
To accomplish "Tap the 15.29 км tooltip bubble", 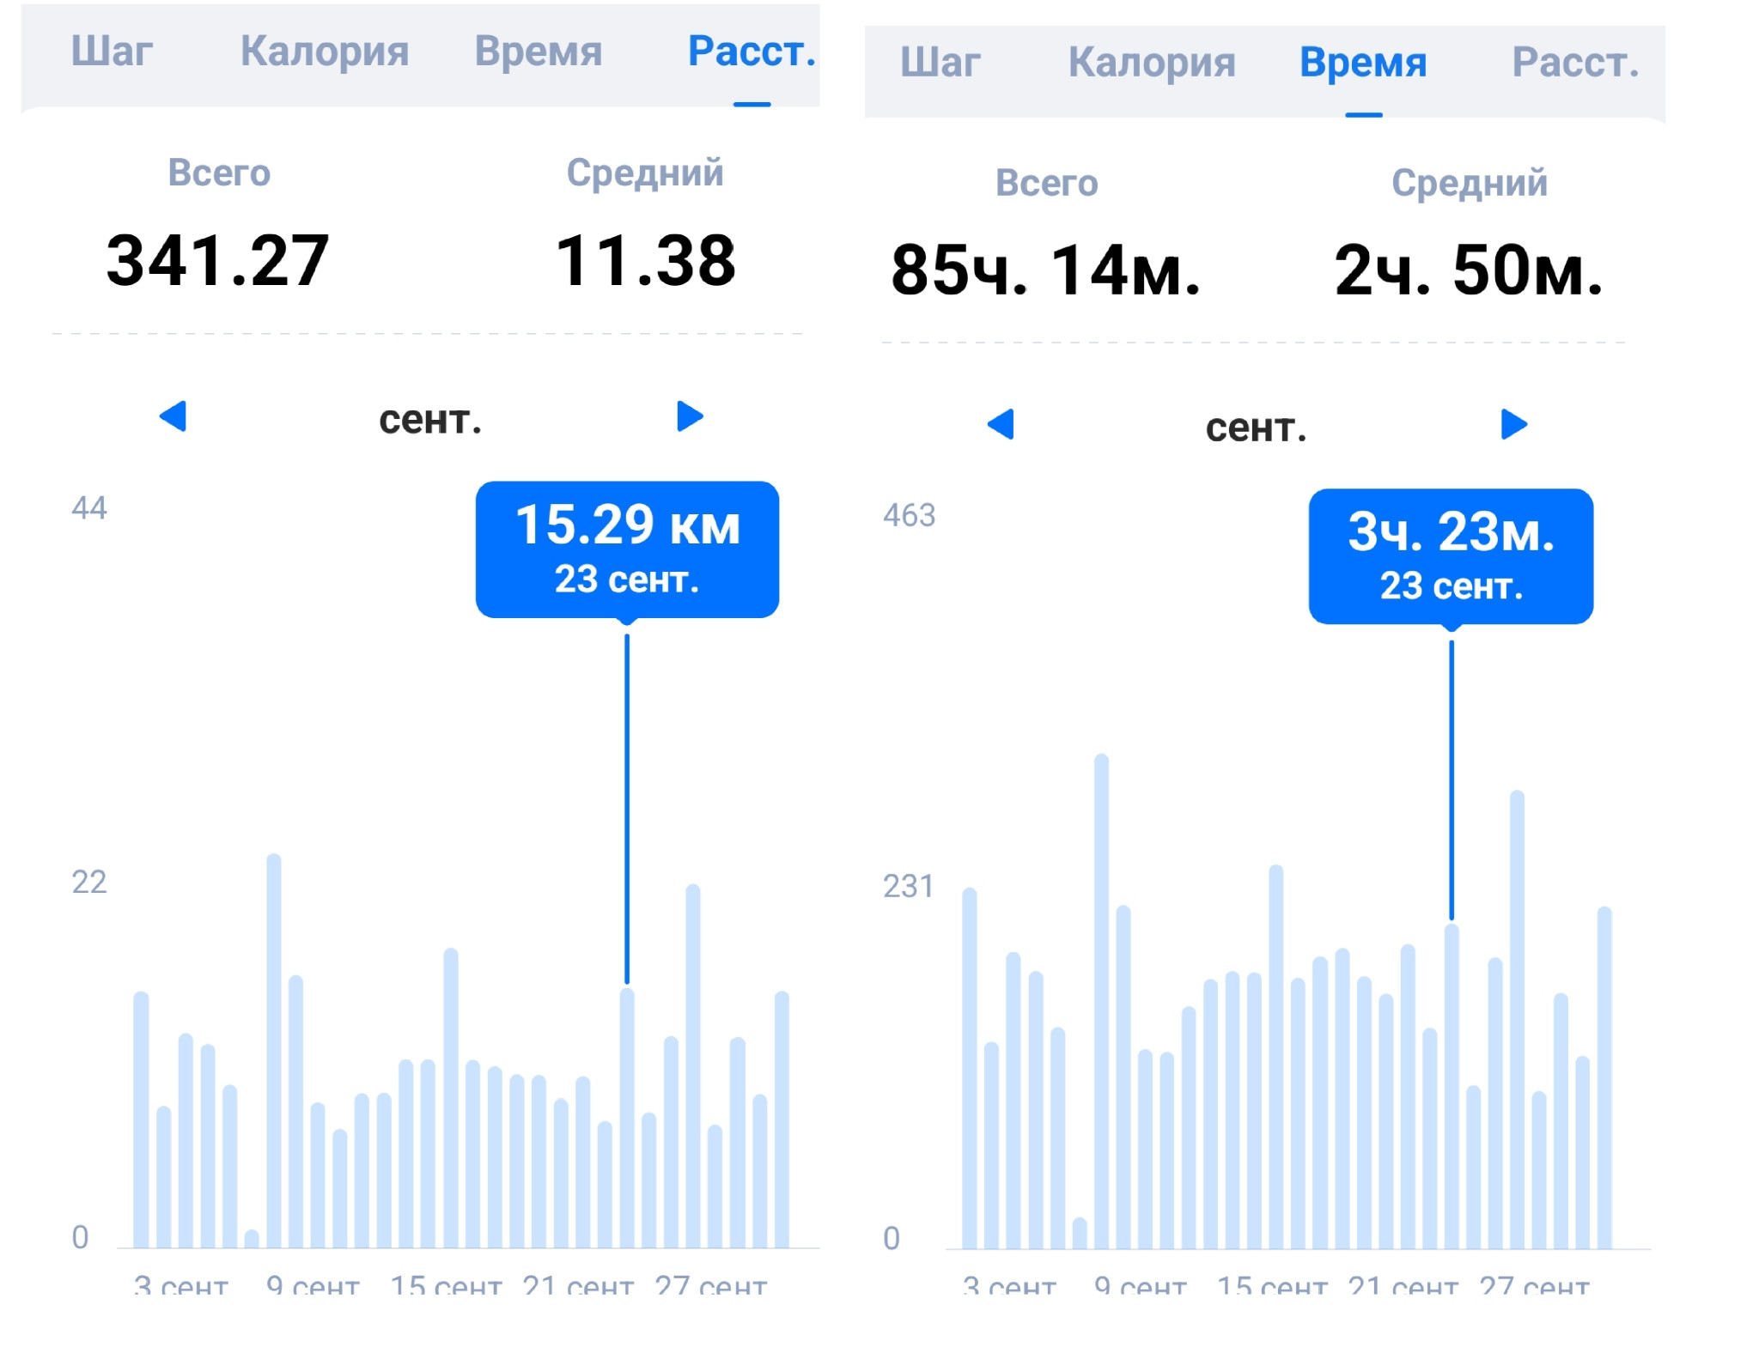I will [x=627, y=549].
